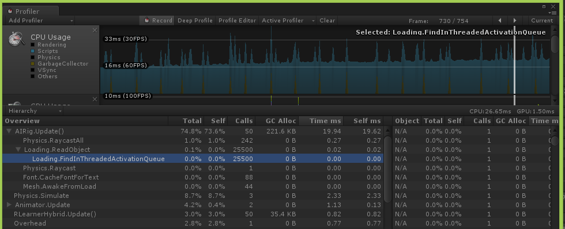Collapse the Loading.ReadObject row

coord(18,150)
